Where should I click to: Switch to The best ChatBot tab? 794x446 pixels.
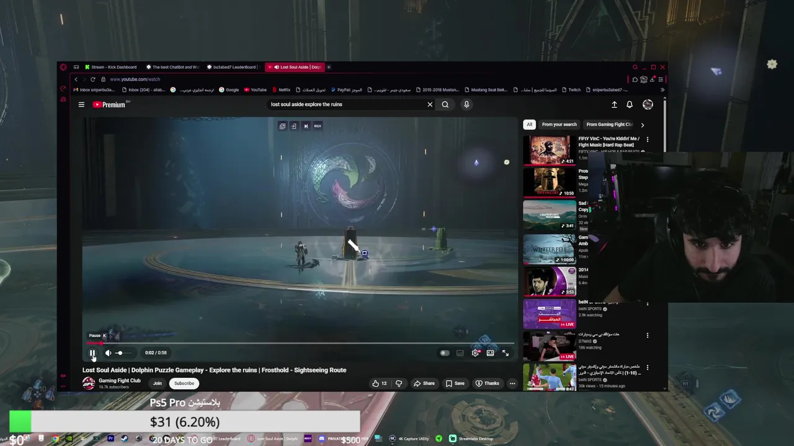(x=172, y=67)
